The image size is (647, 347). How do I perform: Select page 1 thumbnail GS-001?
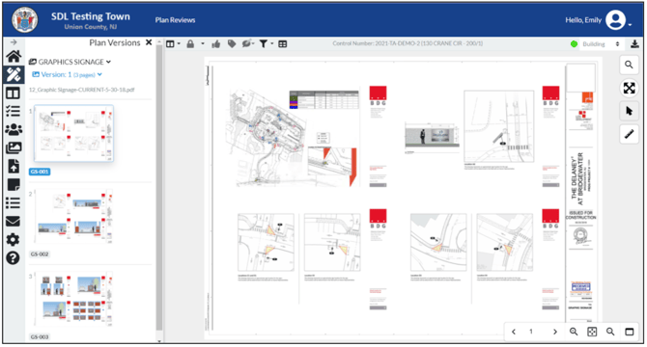73,134
